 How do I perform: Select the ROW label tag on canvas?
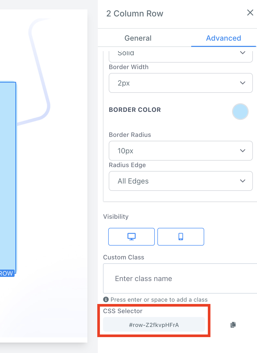(7, 273)
